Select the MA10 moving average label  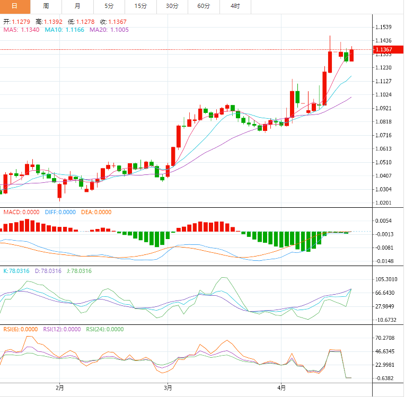[x=64, y=30]
